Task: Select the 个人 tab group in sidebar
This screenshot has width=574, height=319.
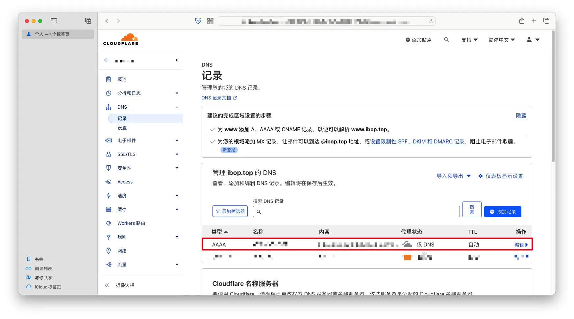Action: 58,34
